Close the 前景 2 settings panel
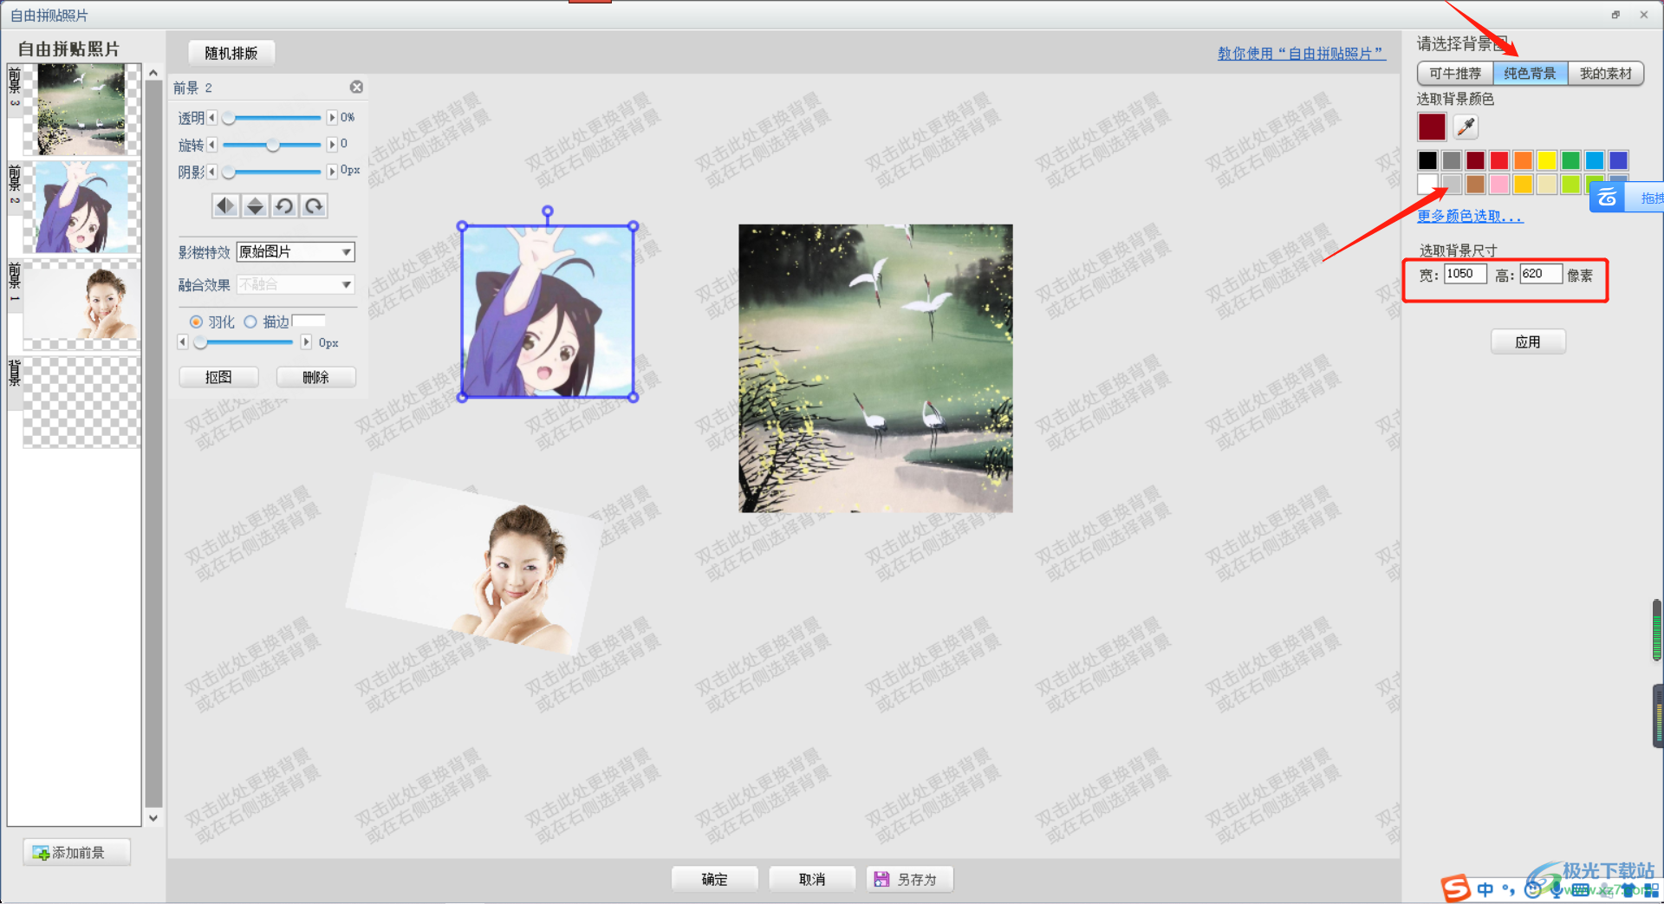Screen dimensions: 1664x904 click(x=356, y=87)
